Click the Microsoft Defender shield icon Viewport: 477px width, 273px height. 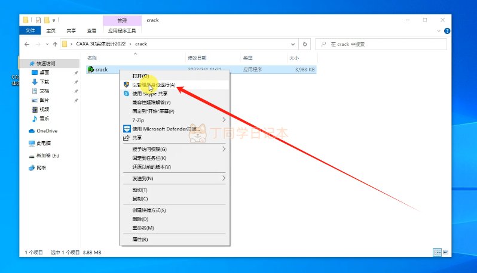coord(127,129)
